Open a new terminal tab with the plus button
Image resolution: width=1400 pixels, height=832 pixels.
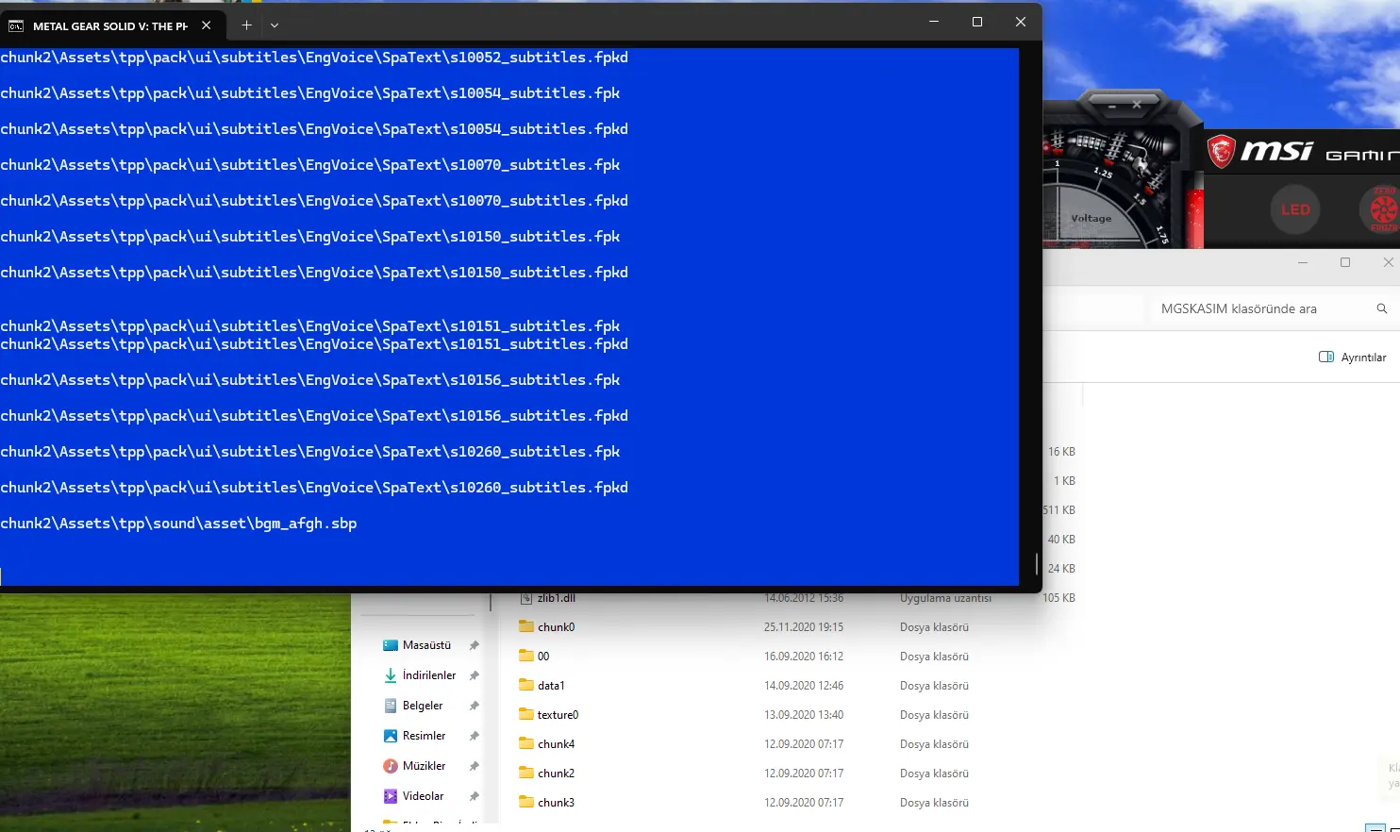point(246,25)
